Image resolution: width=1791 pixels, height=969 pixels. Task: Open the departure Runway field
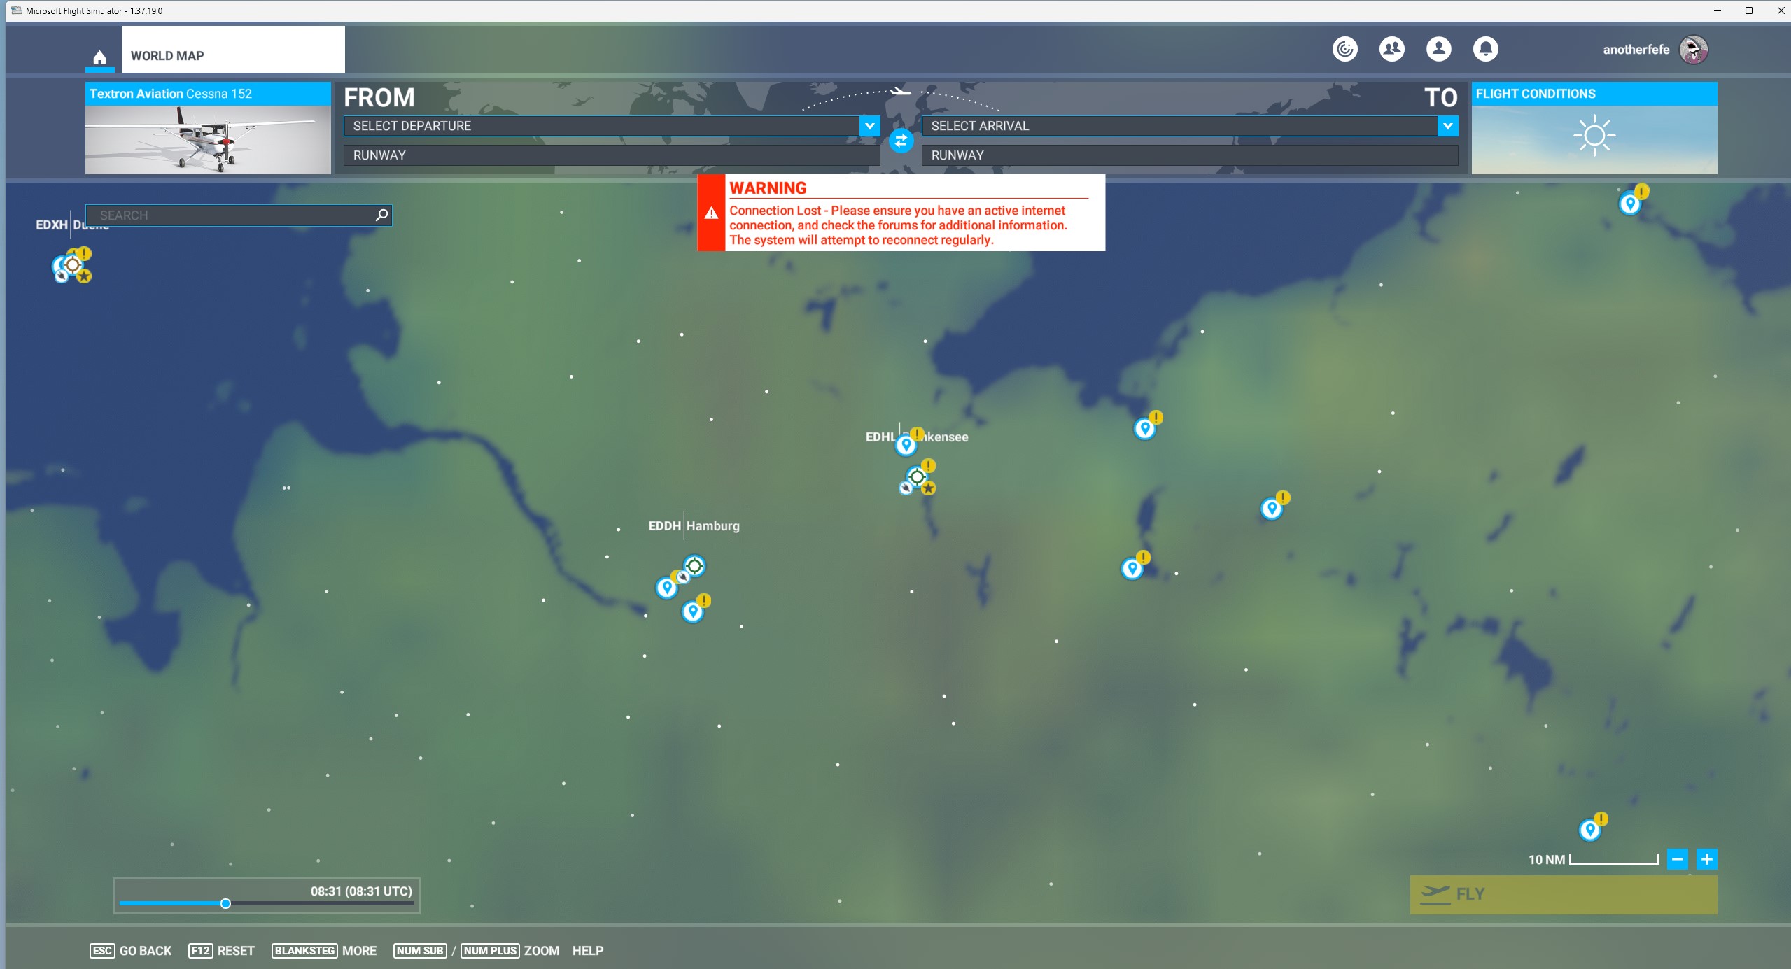coord(610,155)
